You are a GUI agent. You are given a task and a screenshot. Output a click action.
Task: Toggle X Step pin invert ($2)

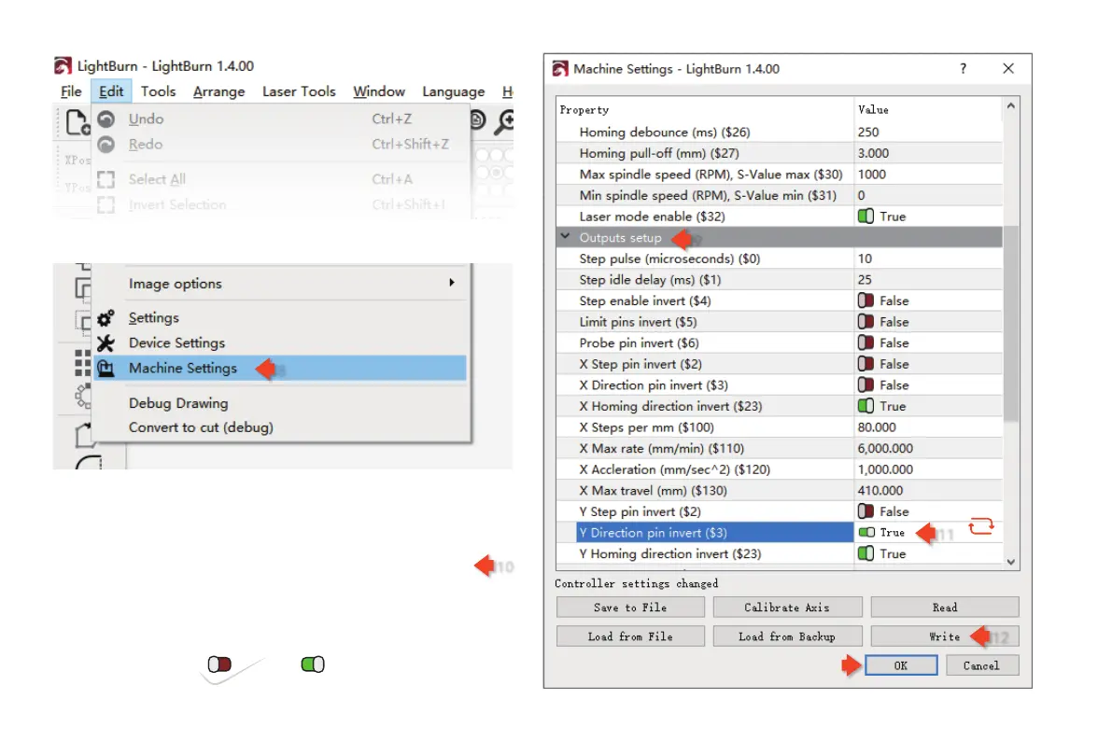click(866, 364)
